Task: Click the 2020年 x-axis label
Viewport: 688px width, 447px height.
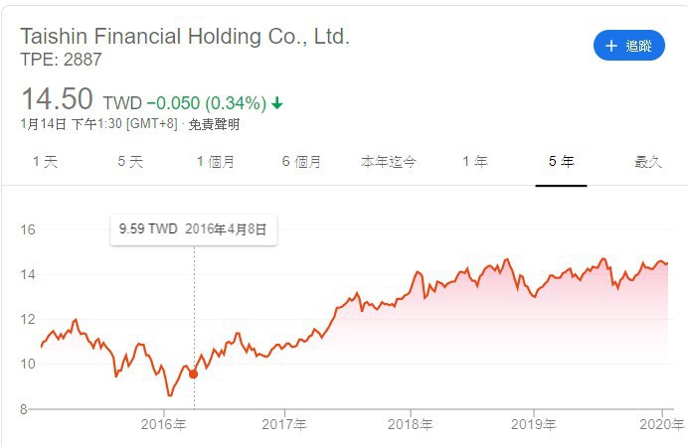Action: 659,425
